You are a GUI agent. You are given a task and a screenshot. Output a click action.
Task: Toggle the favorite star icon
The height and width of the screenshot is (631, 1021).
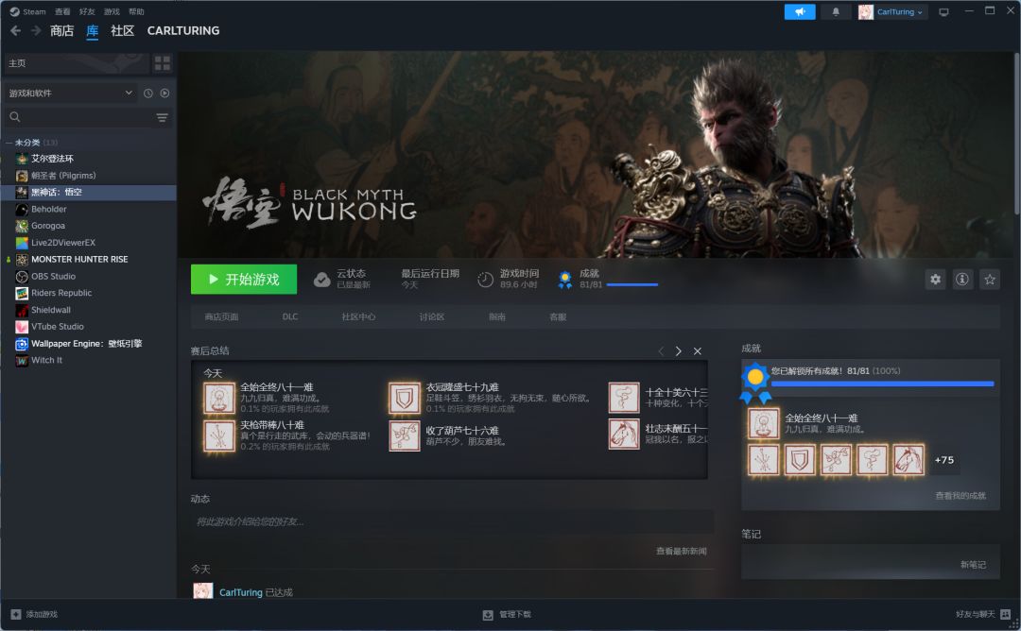pyautogui.click(x=990, y=279)
